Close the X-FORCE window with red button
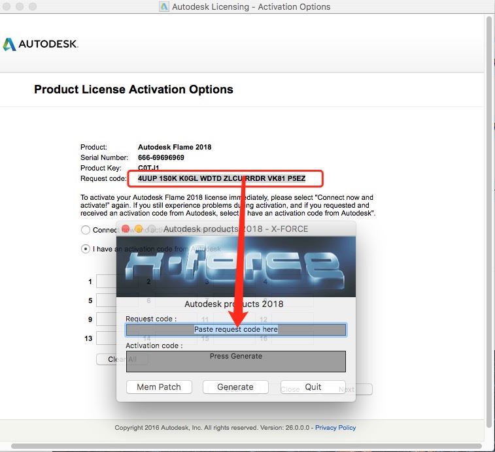Viewport: 495px width, 452px height. click(126, 229)
